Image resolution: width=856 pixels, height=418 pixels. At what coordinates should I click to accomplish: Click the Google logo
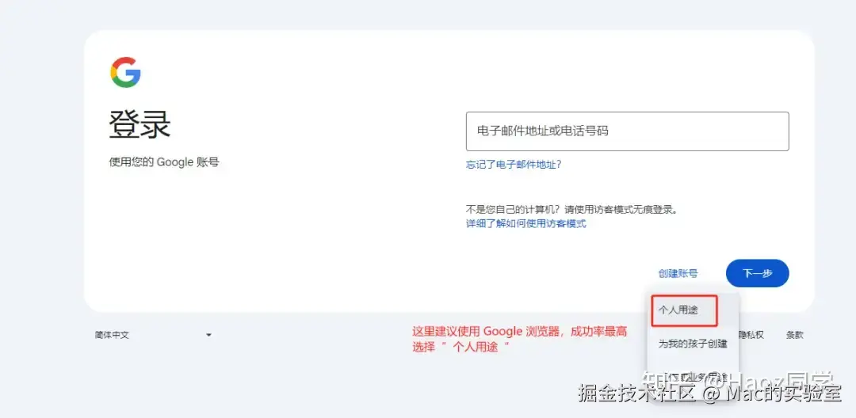click(125, 72)
